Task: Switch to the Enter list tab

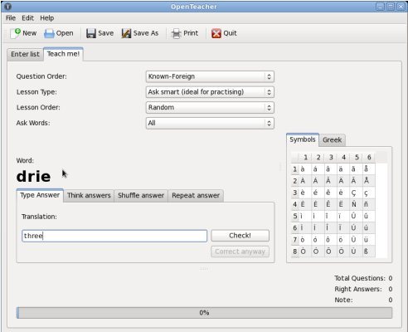Action: pyautogui.click(x=25, y=54)
